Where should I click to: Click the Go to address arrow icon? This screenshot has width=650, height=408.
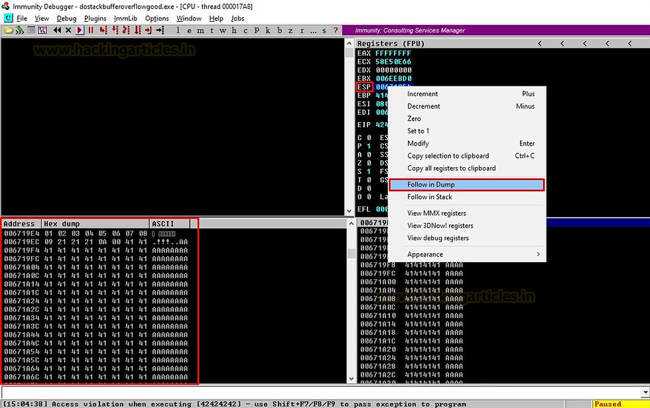click(160, 31)
